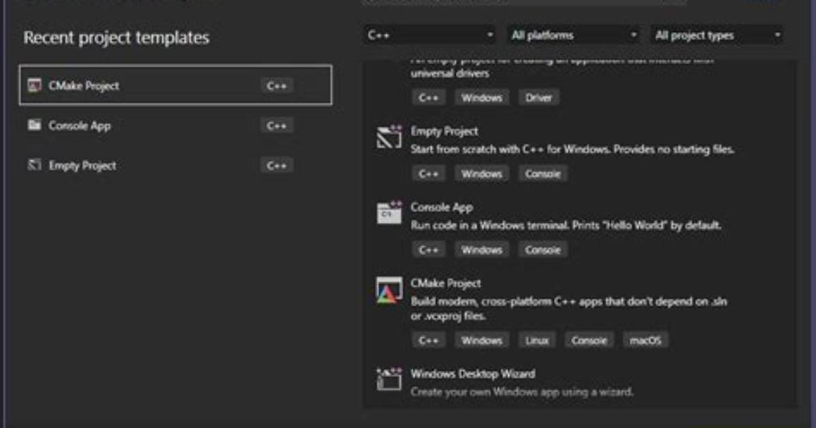This screenshot has width=816, height=428.
Task: Click the Driver tag under universal drivers template
Action: pos(538,97)
